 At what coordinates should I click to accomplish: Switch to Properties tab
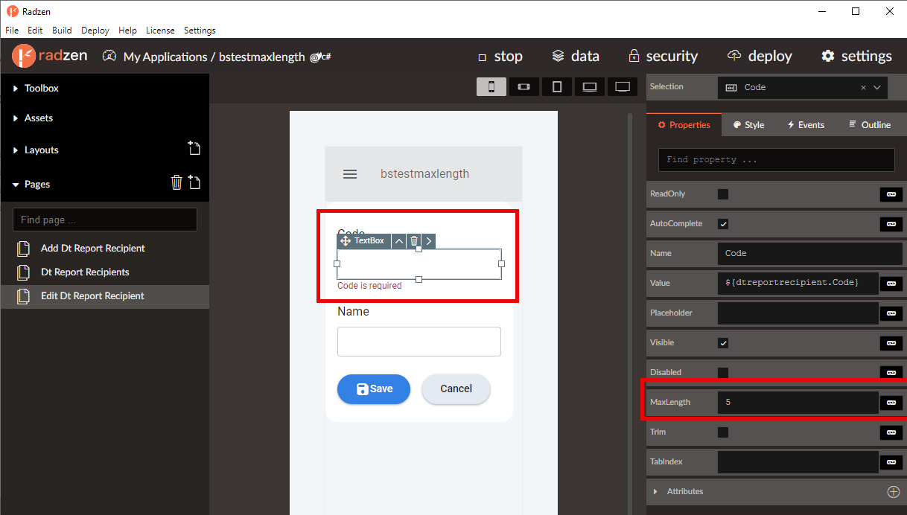pos(684,125)
